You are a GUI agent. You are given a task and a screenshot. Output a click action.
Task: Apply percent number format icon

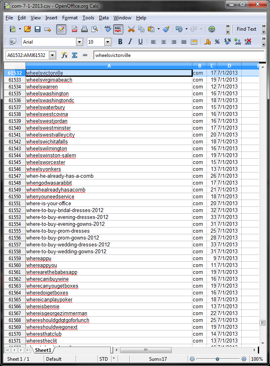(217, 42)
